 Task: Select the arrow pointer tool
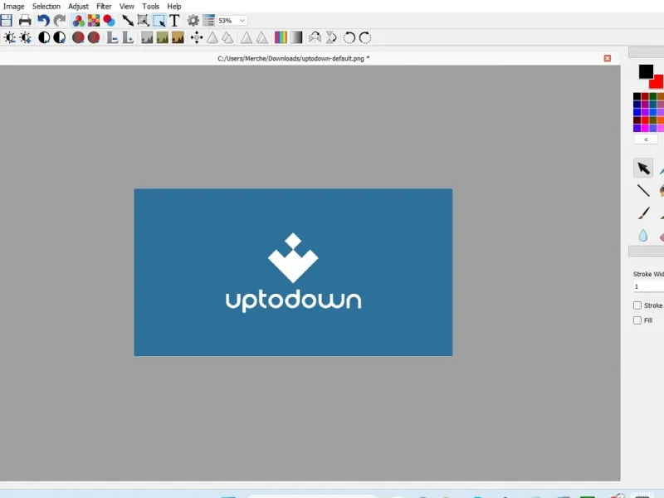643,168
